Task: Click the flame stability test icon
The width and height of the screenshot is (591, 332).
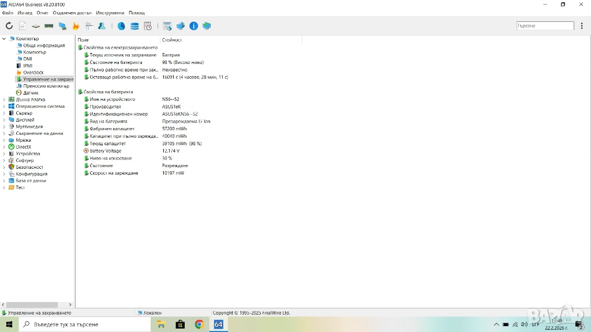Action: click(x=76, y=26)
